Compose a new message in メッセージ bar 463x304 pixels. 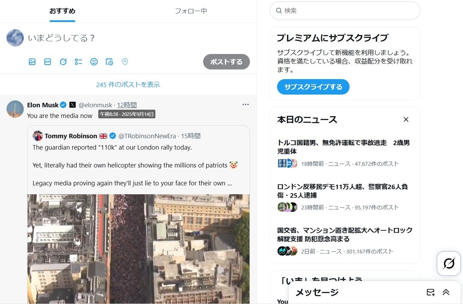pos(431,292)
